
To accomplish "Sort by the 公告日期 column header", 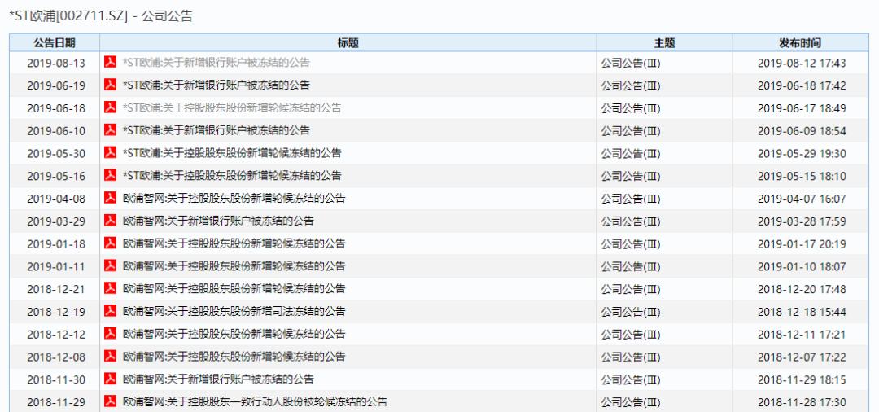I will 55,42.
